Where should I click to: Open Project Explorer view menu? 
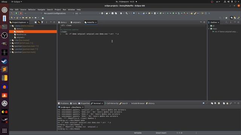(47, 22)
